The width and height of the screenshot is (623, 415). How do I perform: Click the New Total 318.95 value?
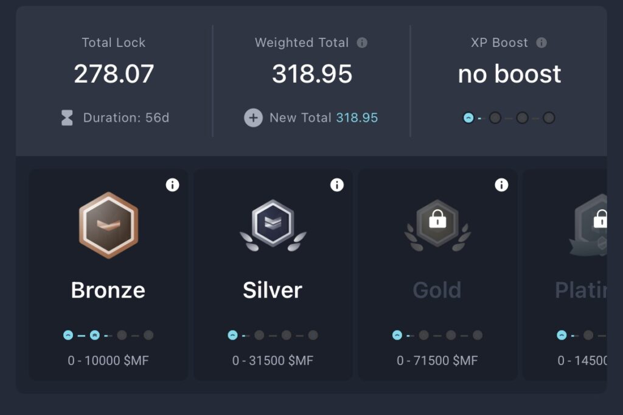[357, 117]
